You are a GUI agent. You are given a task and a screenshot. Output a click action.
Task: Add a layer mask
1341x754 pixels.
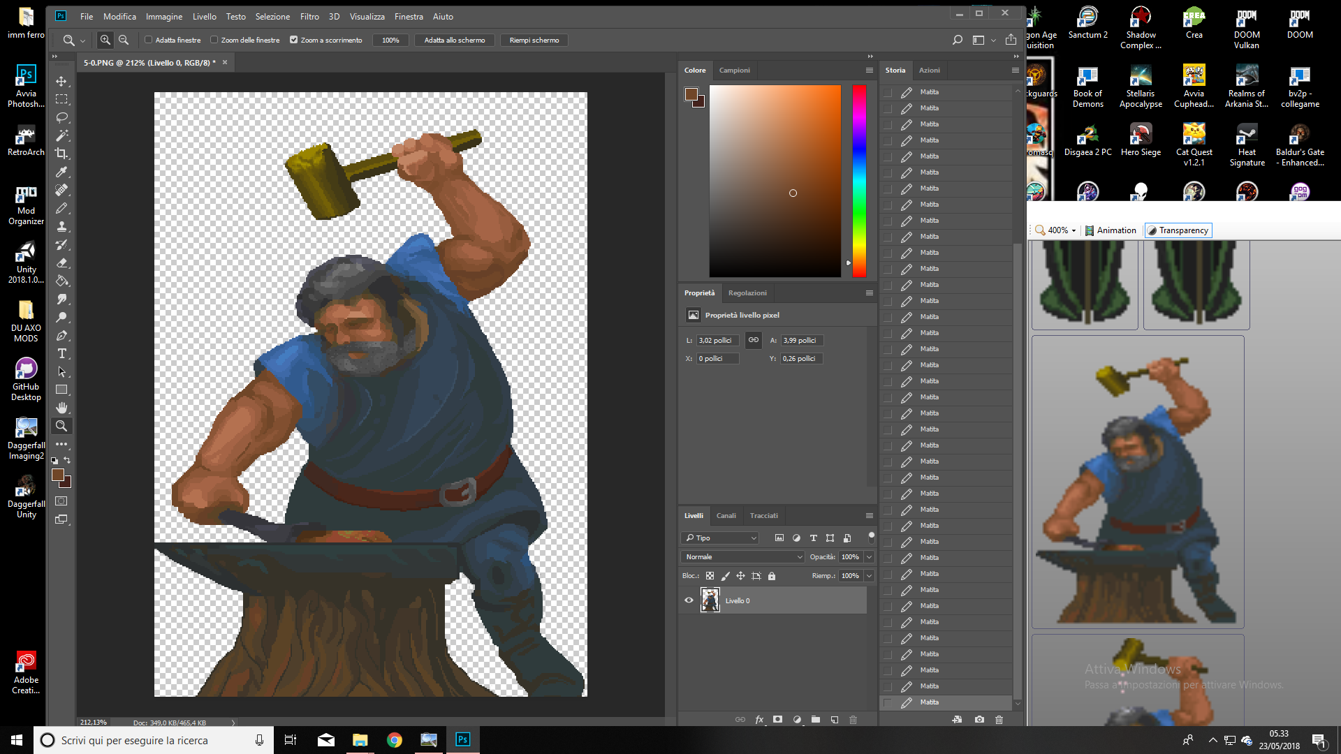(777, 720)
